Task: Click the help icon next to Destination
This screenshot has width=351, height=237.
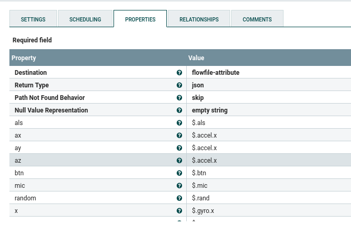Action: 179,73
